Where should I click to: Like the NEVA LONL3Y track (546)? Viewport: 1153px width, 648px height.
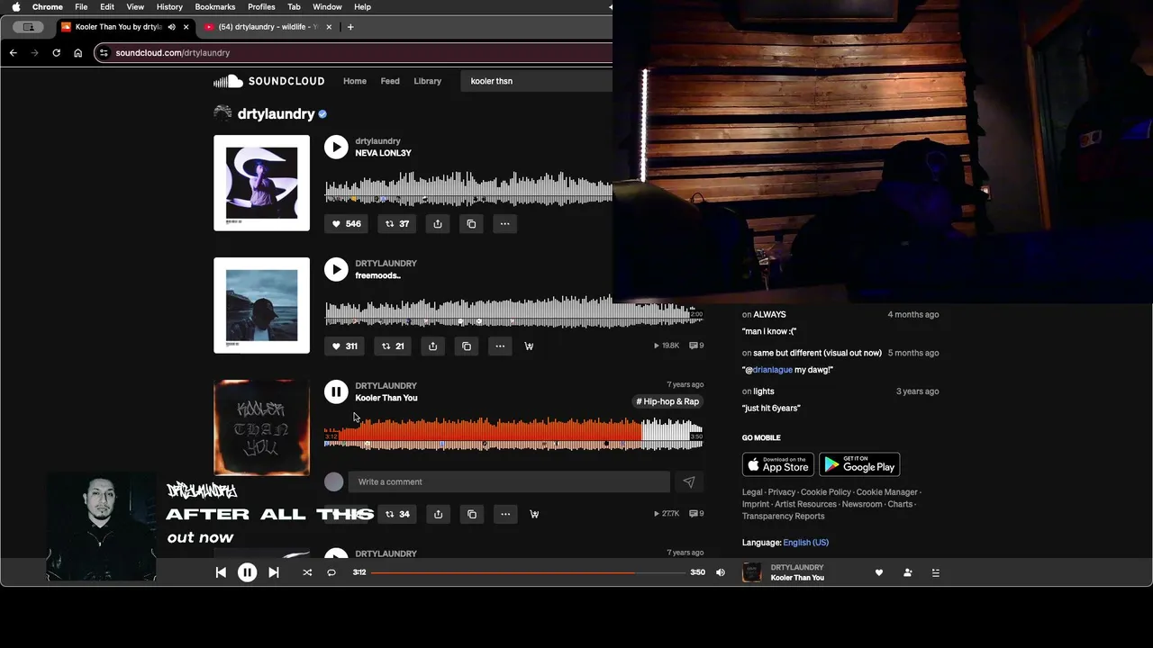pyautogui.click(x=346, y=224)
